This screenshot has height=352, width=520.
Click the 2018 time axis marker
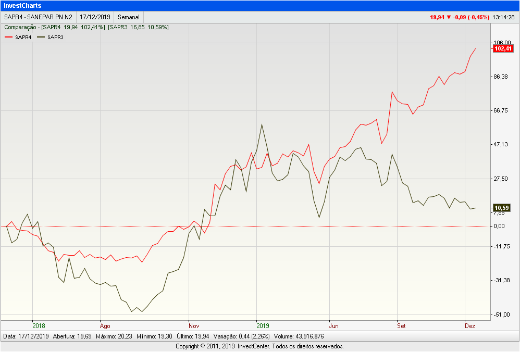coord(39,326)
